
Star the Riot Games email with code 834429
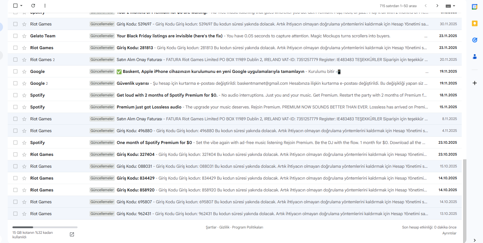[x=24, y=178]
